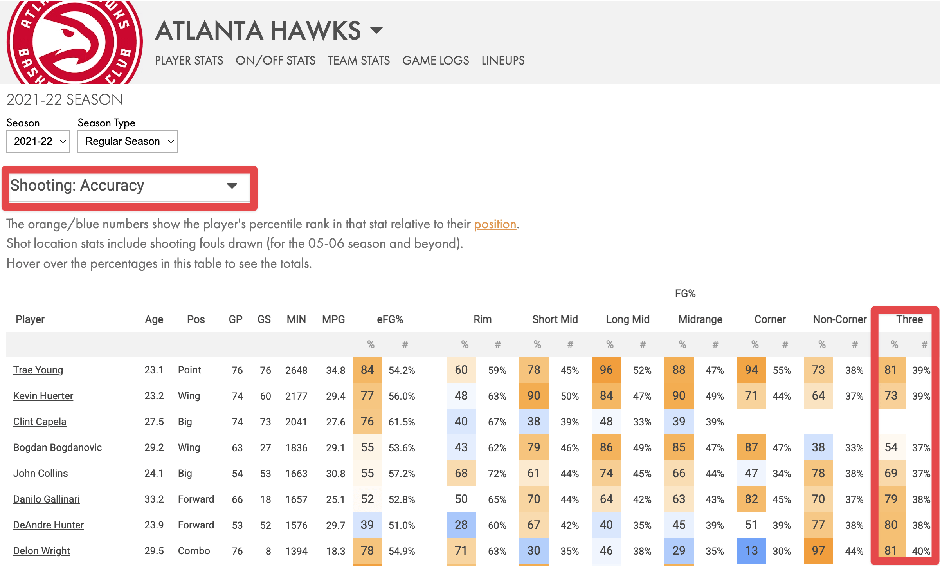Switch to On/Off Stats tab

276,61
